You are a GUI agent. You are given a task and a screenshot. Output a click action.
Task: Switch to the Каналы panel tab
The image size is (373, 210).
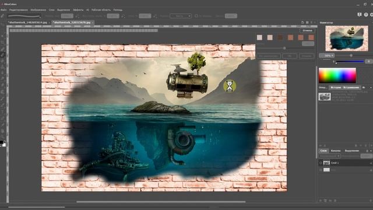point(336,150)
